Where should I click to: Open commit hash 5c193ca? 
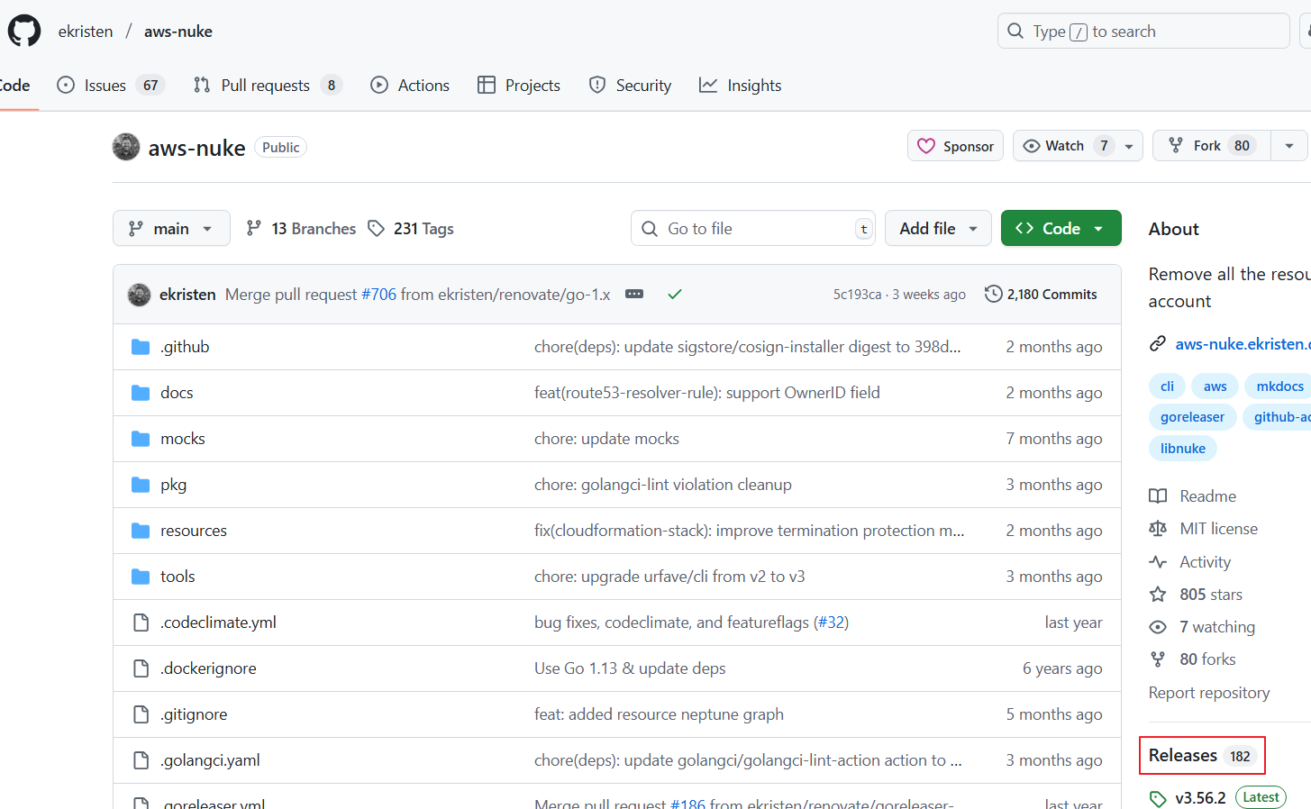click(x=857, y=295)
